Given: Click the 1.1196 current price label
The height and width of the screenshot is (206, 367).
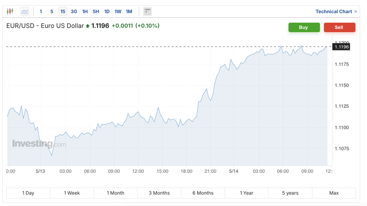Looking at the screenshot, I should (341, 47).
